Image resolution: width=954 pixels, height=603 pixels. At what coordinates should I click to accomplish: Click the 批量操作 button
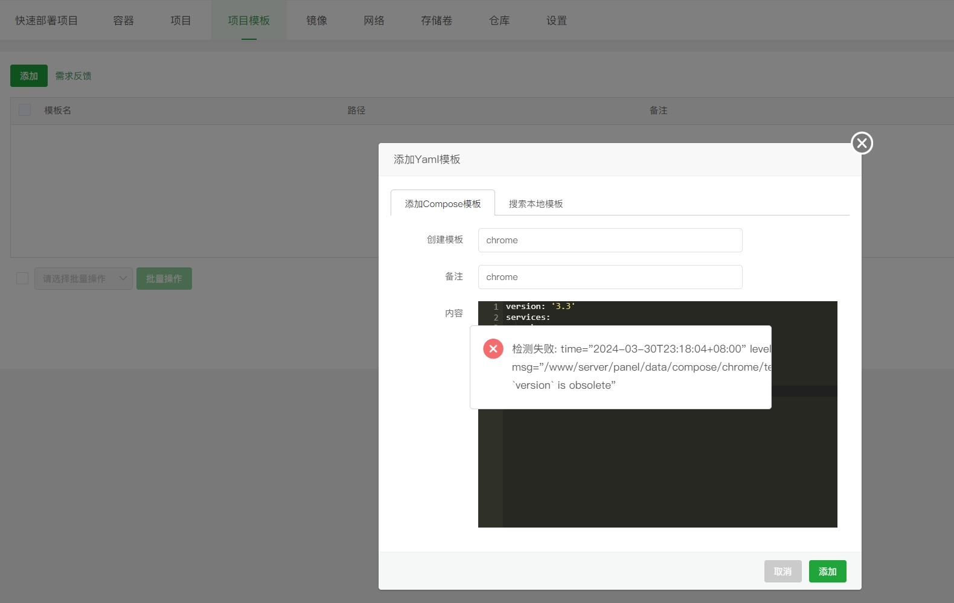point(164,278)
